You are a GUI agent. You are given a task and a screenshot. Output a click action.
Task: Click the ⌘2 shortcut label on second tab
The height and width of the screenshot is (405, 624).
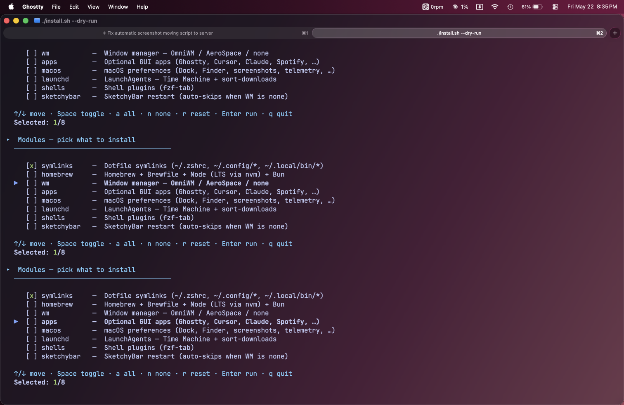pyautogui.click(x=600, y=33)
